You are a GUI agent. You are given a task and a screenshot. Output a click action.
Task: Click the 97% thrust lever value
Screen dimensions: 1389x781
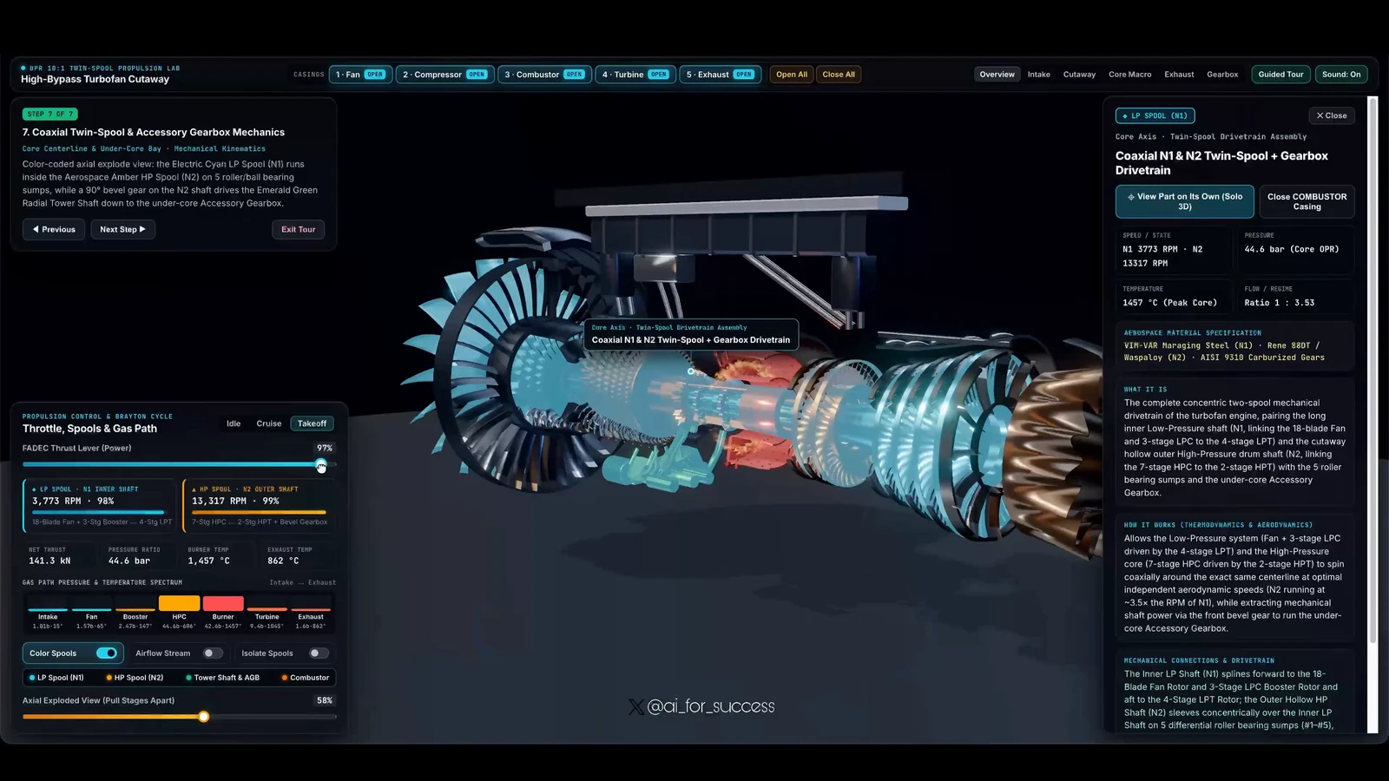[325, 448]
